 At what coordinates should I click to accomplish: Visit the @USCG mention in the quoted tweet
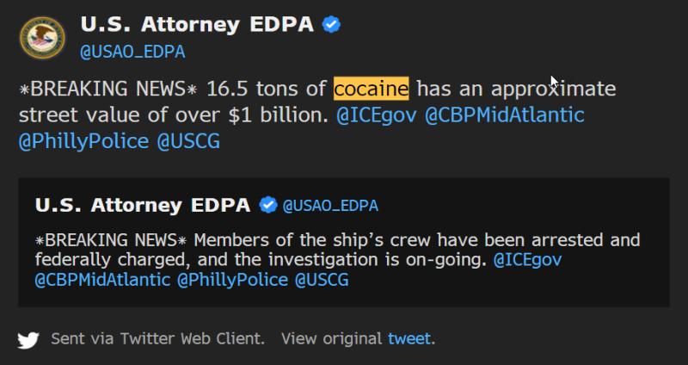pyautogui.click(x=322, y=280)
